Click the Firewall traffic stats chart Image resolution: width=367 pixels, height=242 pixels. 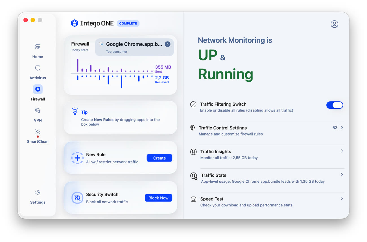[112, 74]
